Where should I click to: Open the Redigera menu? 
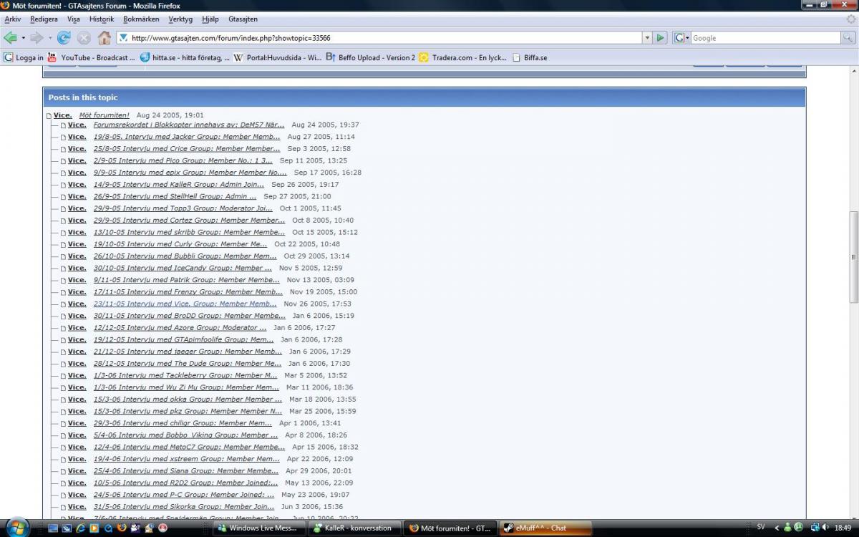44,19
